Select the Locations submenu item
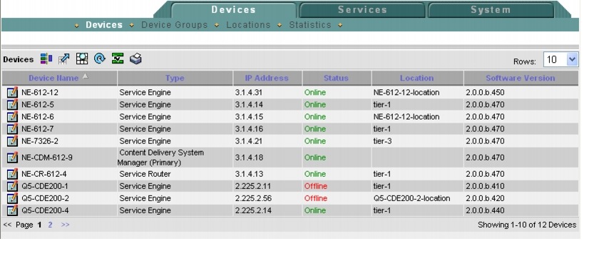599x261 pixels. [248, 25]
